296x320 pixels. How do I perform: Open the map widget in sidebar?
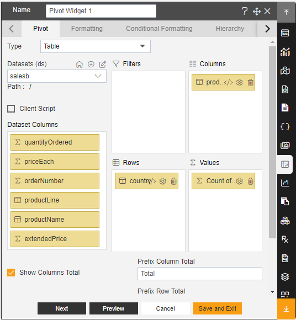tap(285, 71)
